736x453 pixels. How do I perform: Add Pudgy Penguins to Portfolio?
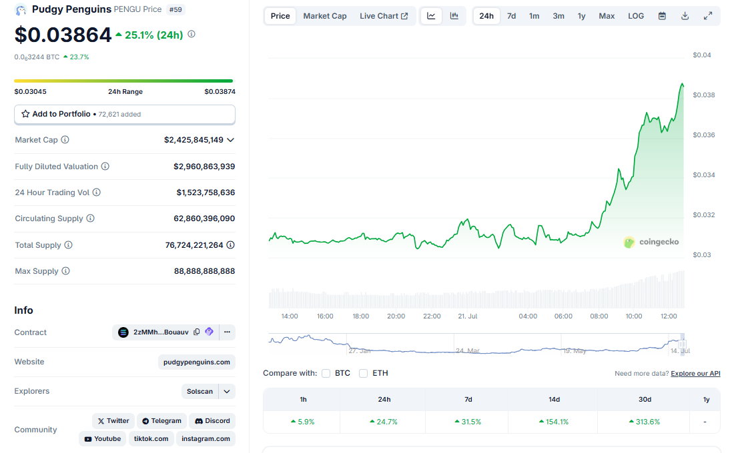tap(124, 115)
